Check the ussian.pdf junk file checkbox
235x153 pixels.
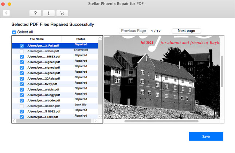tap(22, 106)
